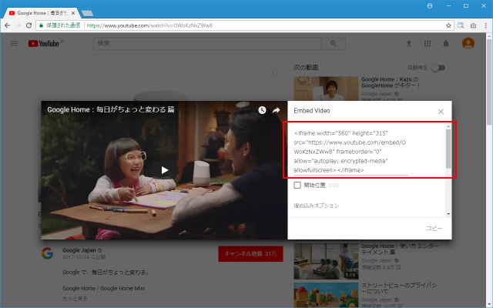Toggle the autoplay switch
Screen dimensions: 493x308
point(438,68)
